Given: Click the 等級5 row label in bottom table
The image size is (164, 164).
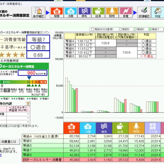Looking at the screenshot, I should [43, 141].
